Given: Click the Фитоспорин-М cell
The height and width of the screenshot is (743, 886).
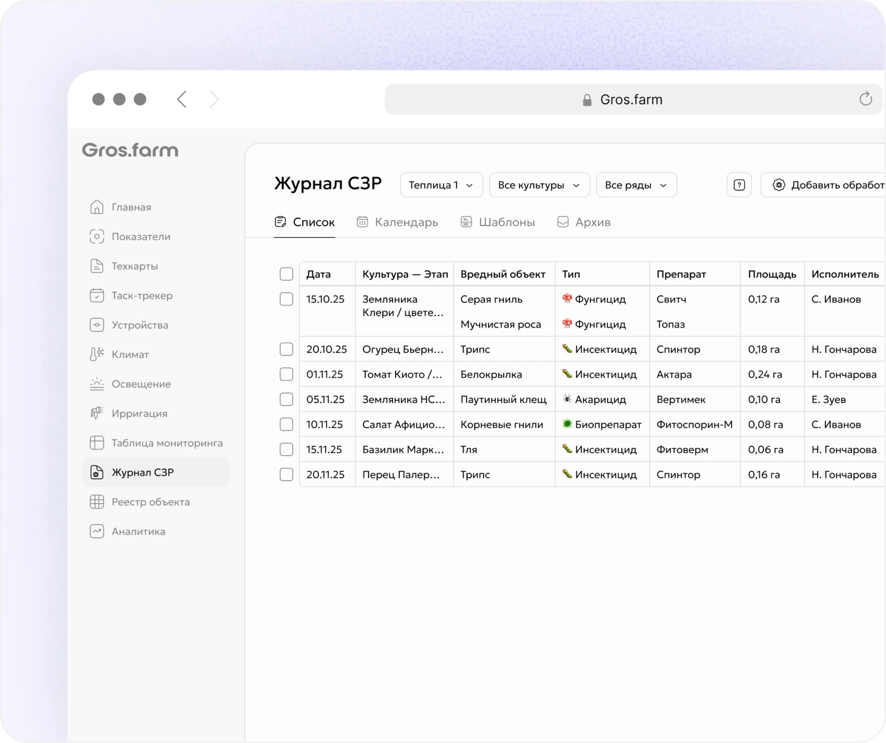Looking at the screenshot, I should pos(694,424).
